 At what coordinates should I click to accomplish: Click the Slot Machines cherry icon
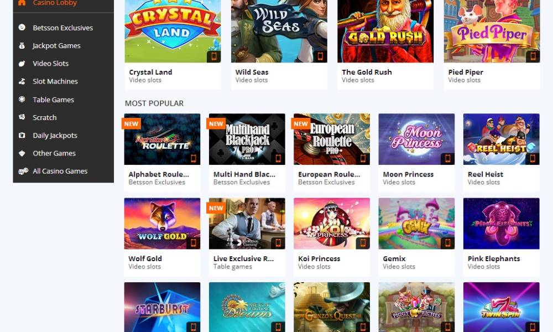click(x=22, y=81)
